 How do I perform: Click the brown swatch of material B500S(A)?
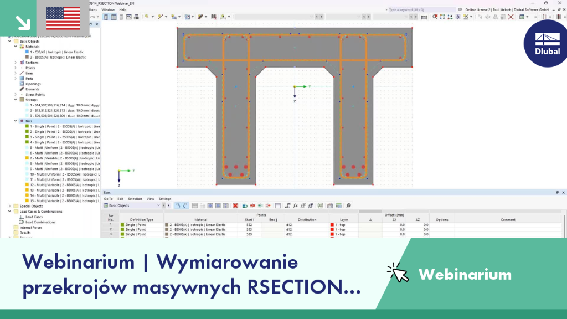[x=27, y=57]
